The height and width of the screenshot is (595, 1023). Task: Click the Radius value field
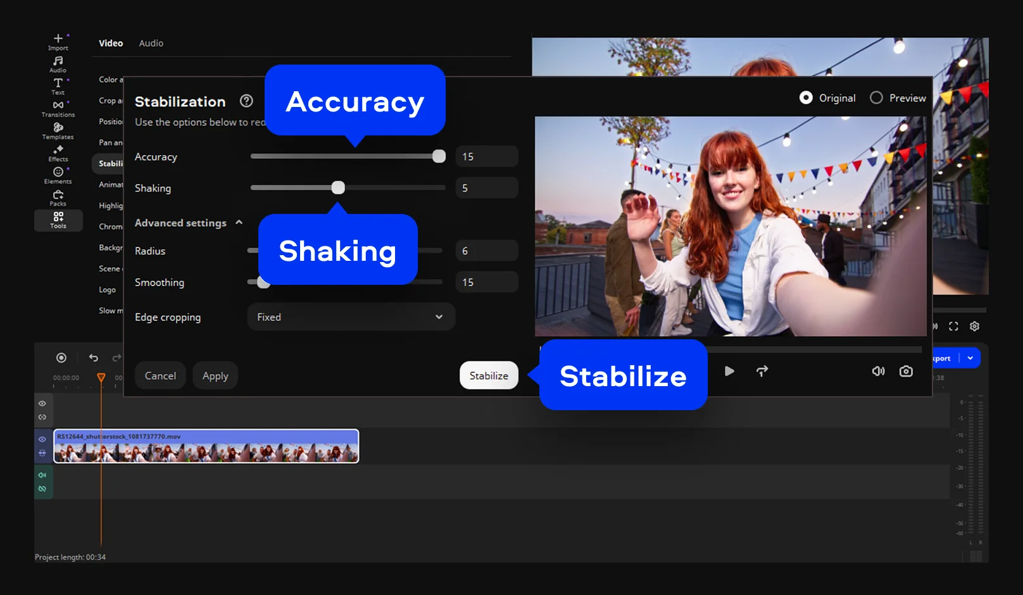[487, 251]
